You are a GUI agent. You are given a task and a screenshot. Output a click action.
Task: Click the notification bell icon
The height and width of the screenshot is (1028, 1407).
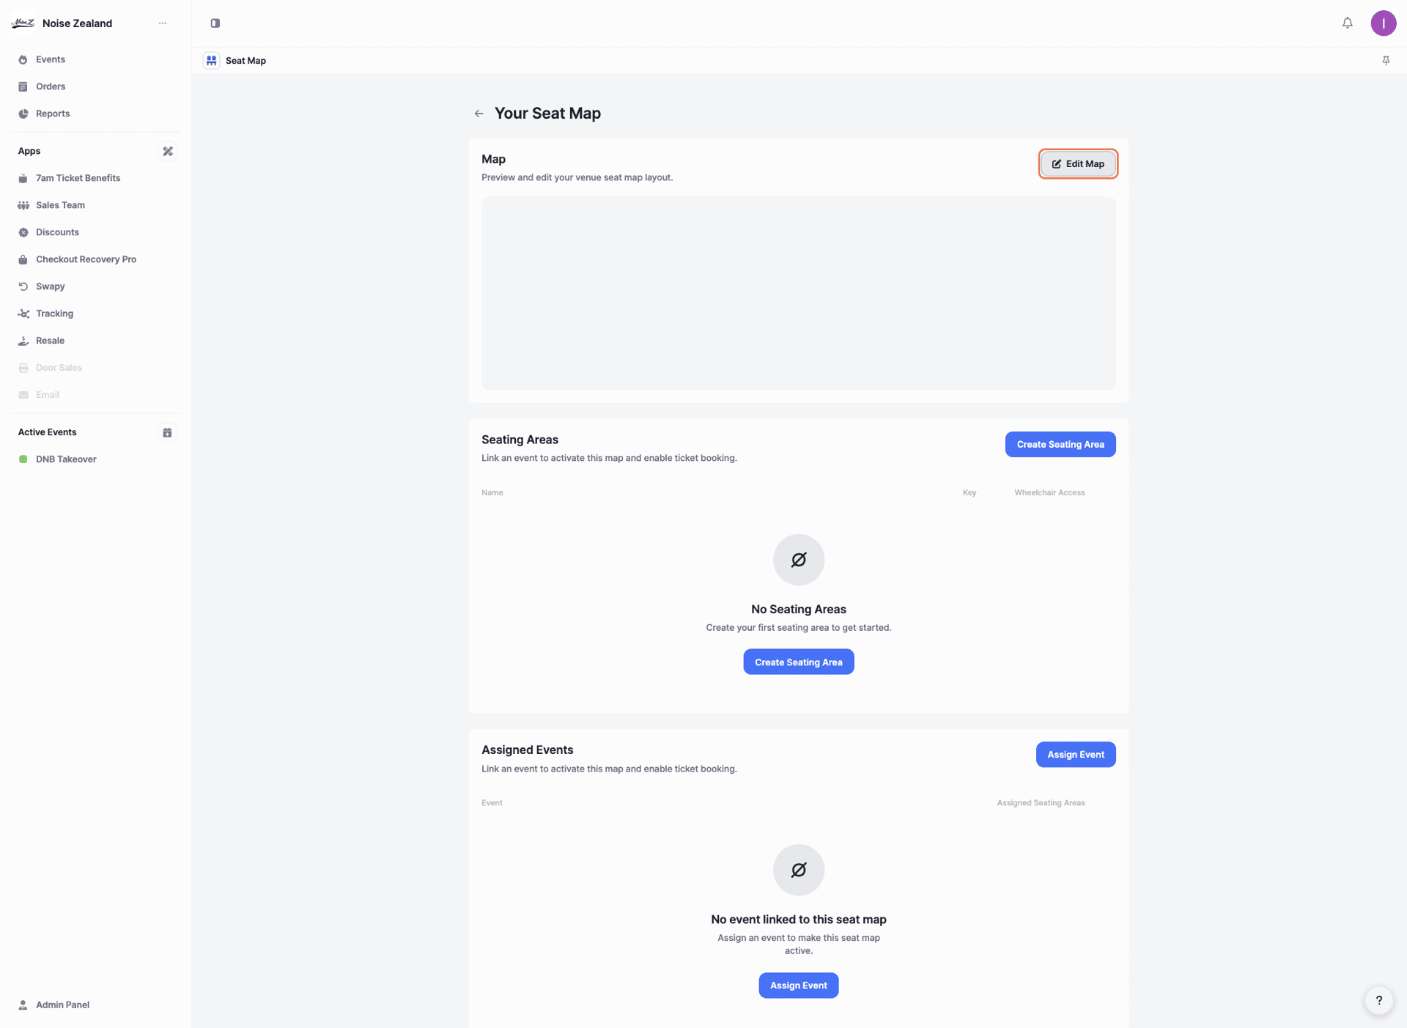[x=1347, y=23]
